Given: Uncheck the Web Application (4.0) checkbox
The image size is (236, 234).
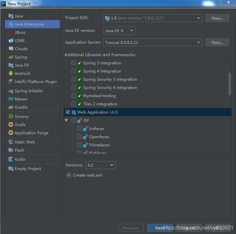Looking at the screenshot, I should click(68, 112).
